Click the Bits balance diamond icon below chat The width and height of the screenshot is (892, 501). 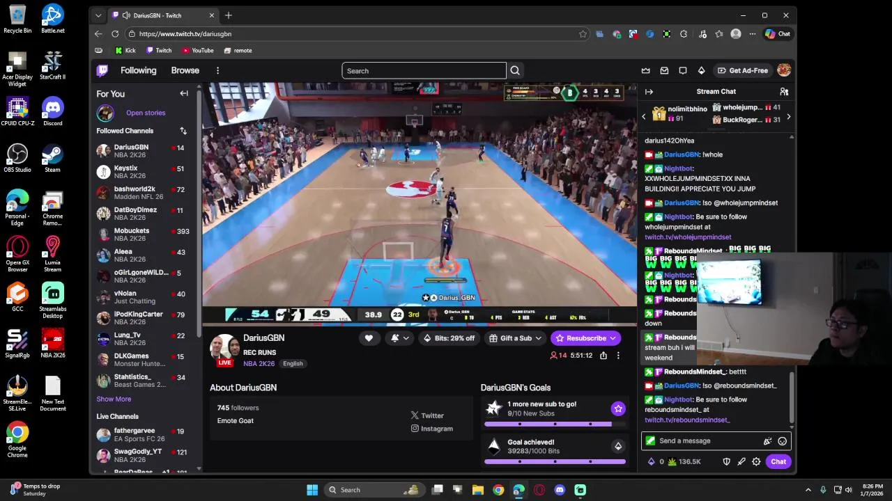coord(652,461)
